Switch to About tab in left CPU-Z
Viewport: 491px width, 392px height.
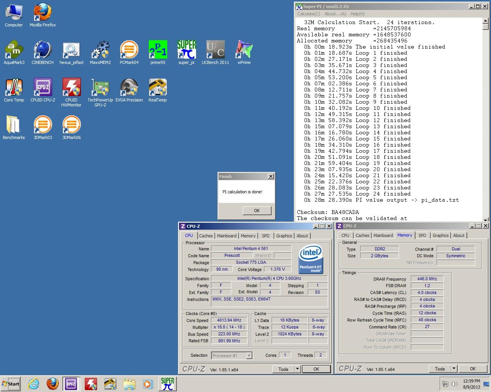[302, 236]
